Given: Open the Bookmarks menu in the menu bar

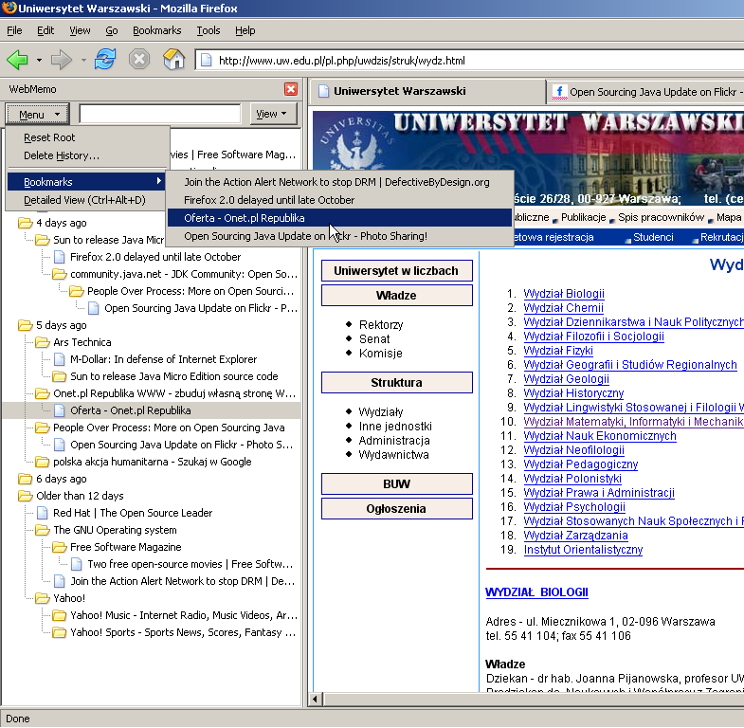Looking at the screenshot, I should (157, 30).
